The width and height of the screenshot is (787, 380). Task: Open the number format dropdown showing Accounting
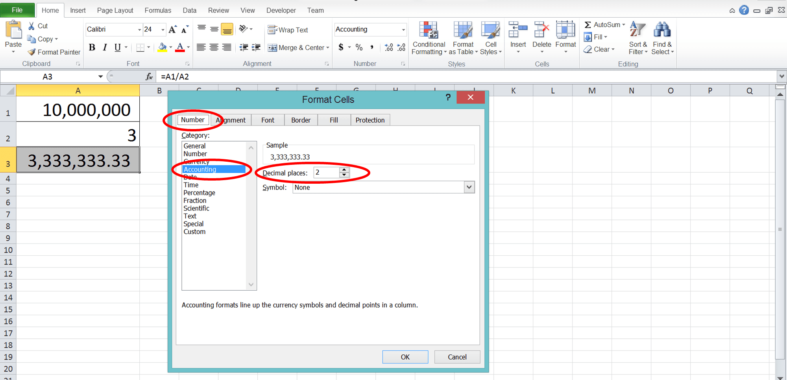(x=403, y=29)
